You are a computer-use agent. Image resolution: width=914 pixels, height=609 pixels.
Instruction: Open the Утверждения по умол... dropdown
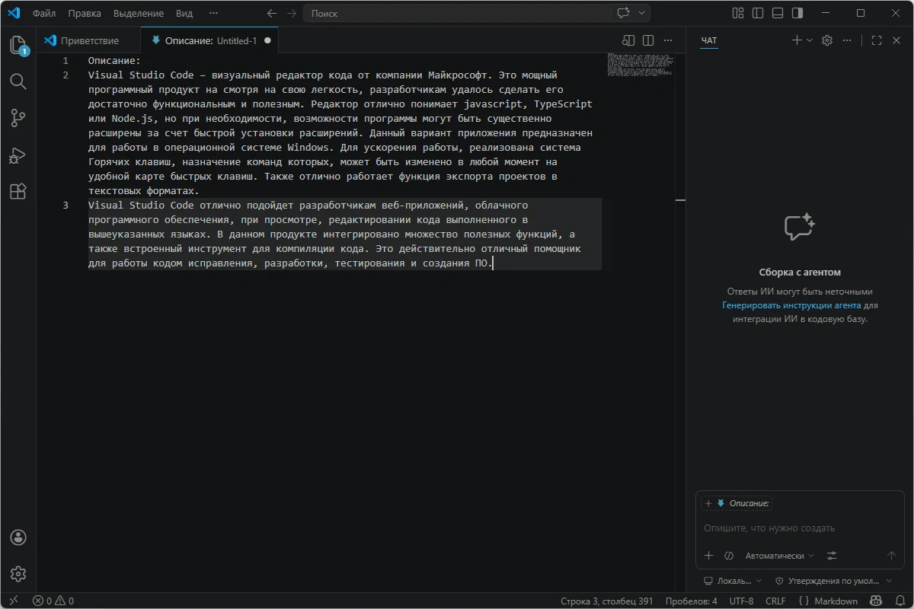[834, 580]
